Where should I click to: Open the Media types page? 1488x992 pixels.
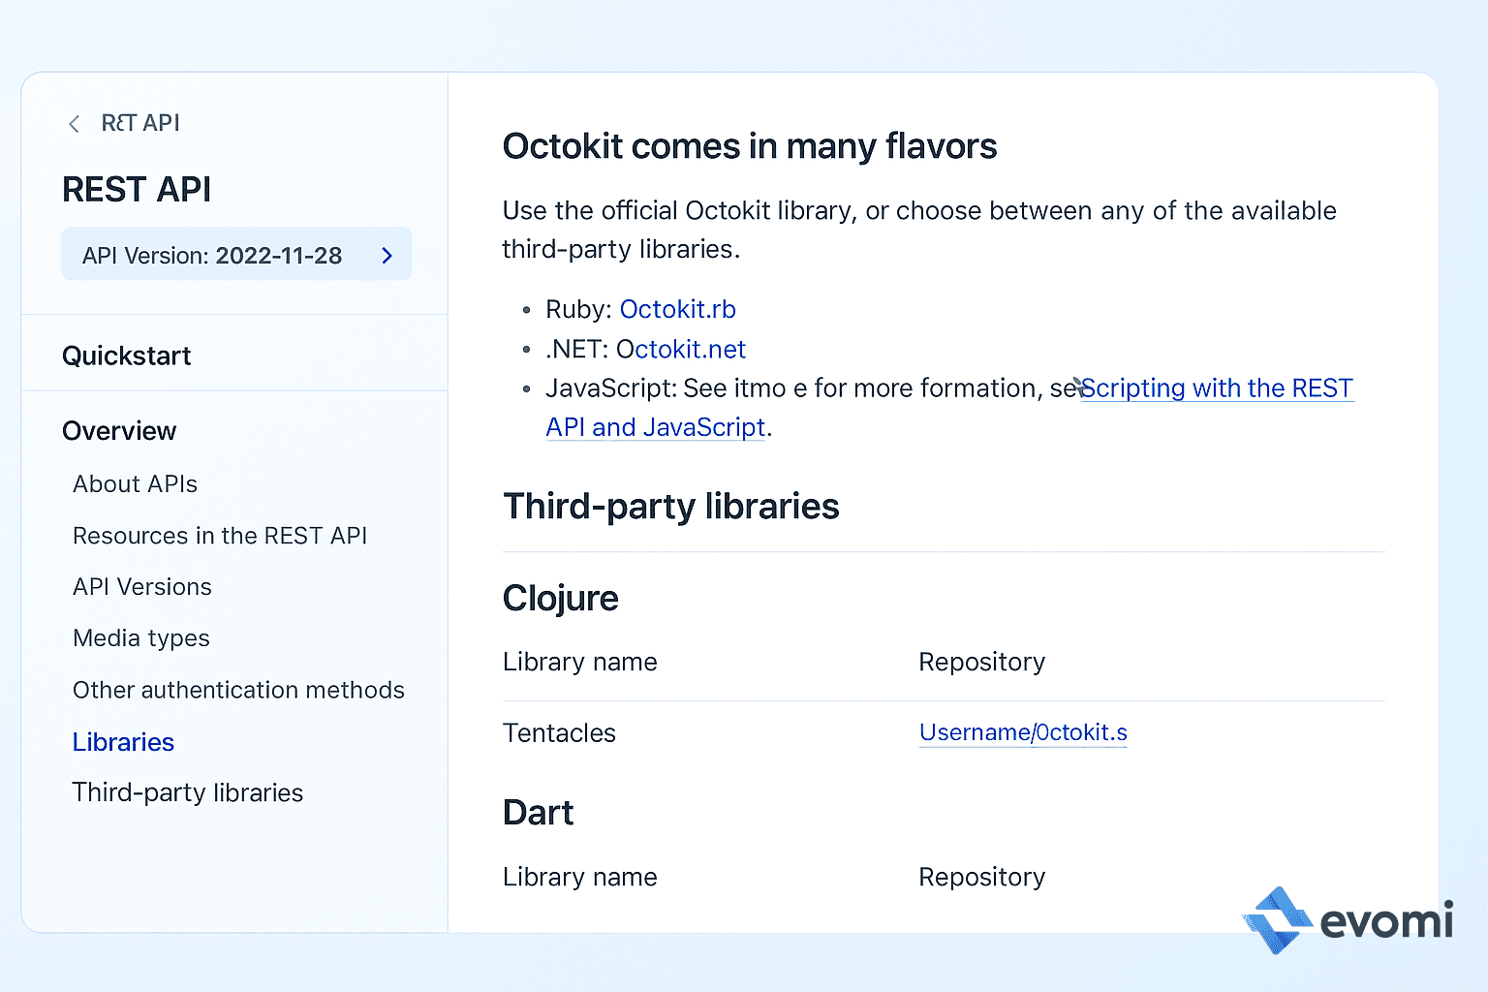coord(141,638)
